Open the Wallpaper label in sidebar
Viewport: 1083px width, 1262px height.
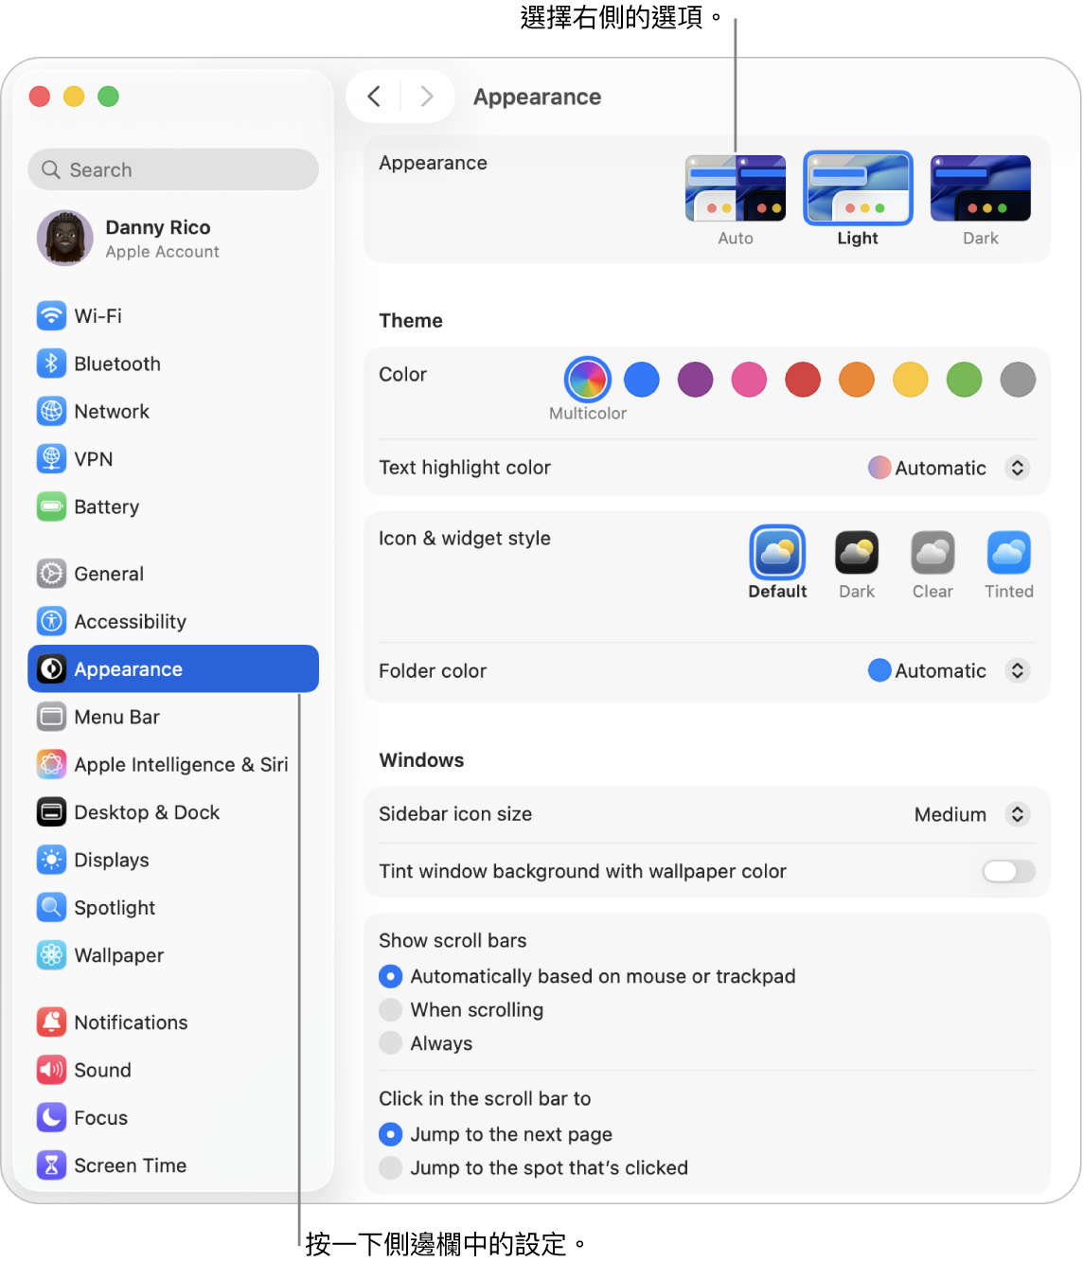[119, 955]
